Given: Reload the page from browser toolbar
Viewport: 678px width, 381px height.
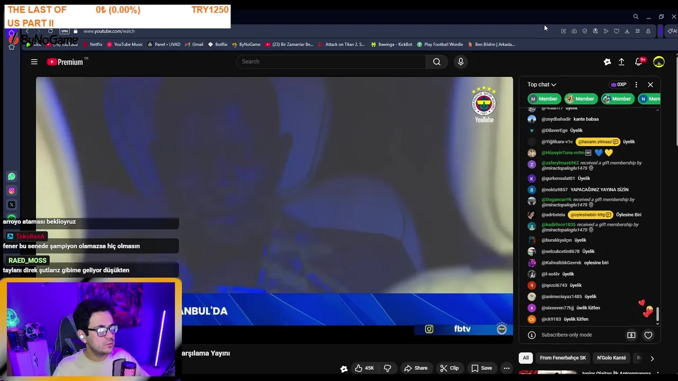Looking at the screenshot, I should coord(50,31).
